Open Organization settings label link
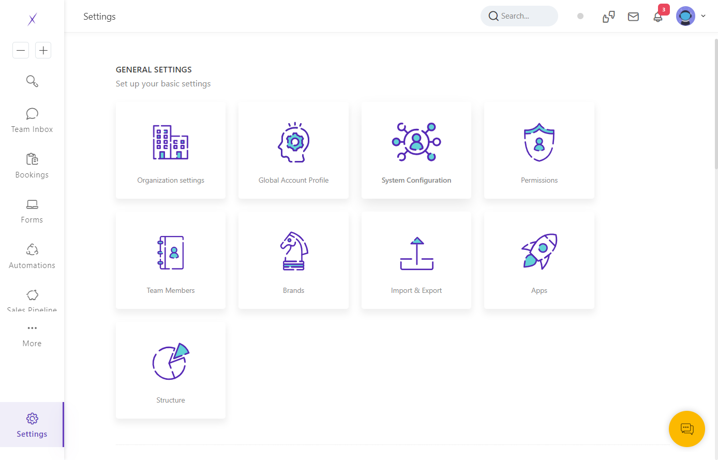 click(171, 180)
